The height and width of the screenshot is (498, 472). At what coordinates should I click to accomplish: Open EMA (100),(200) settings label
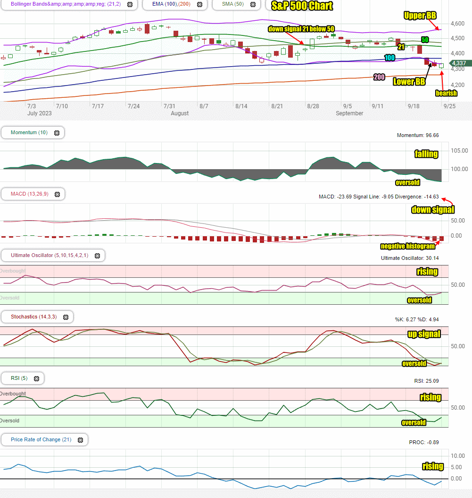(171, 4)
